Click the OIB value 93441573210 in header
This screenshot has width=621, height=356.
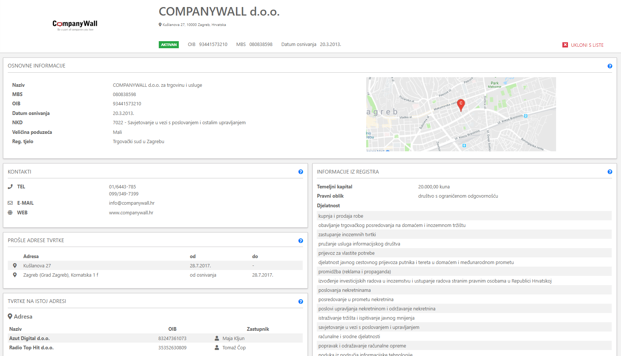(213, 44)
